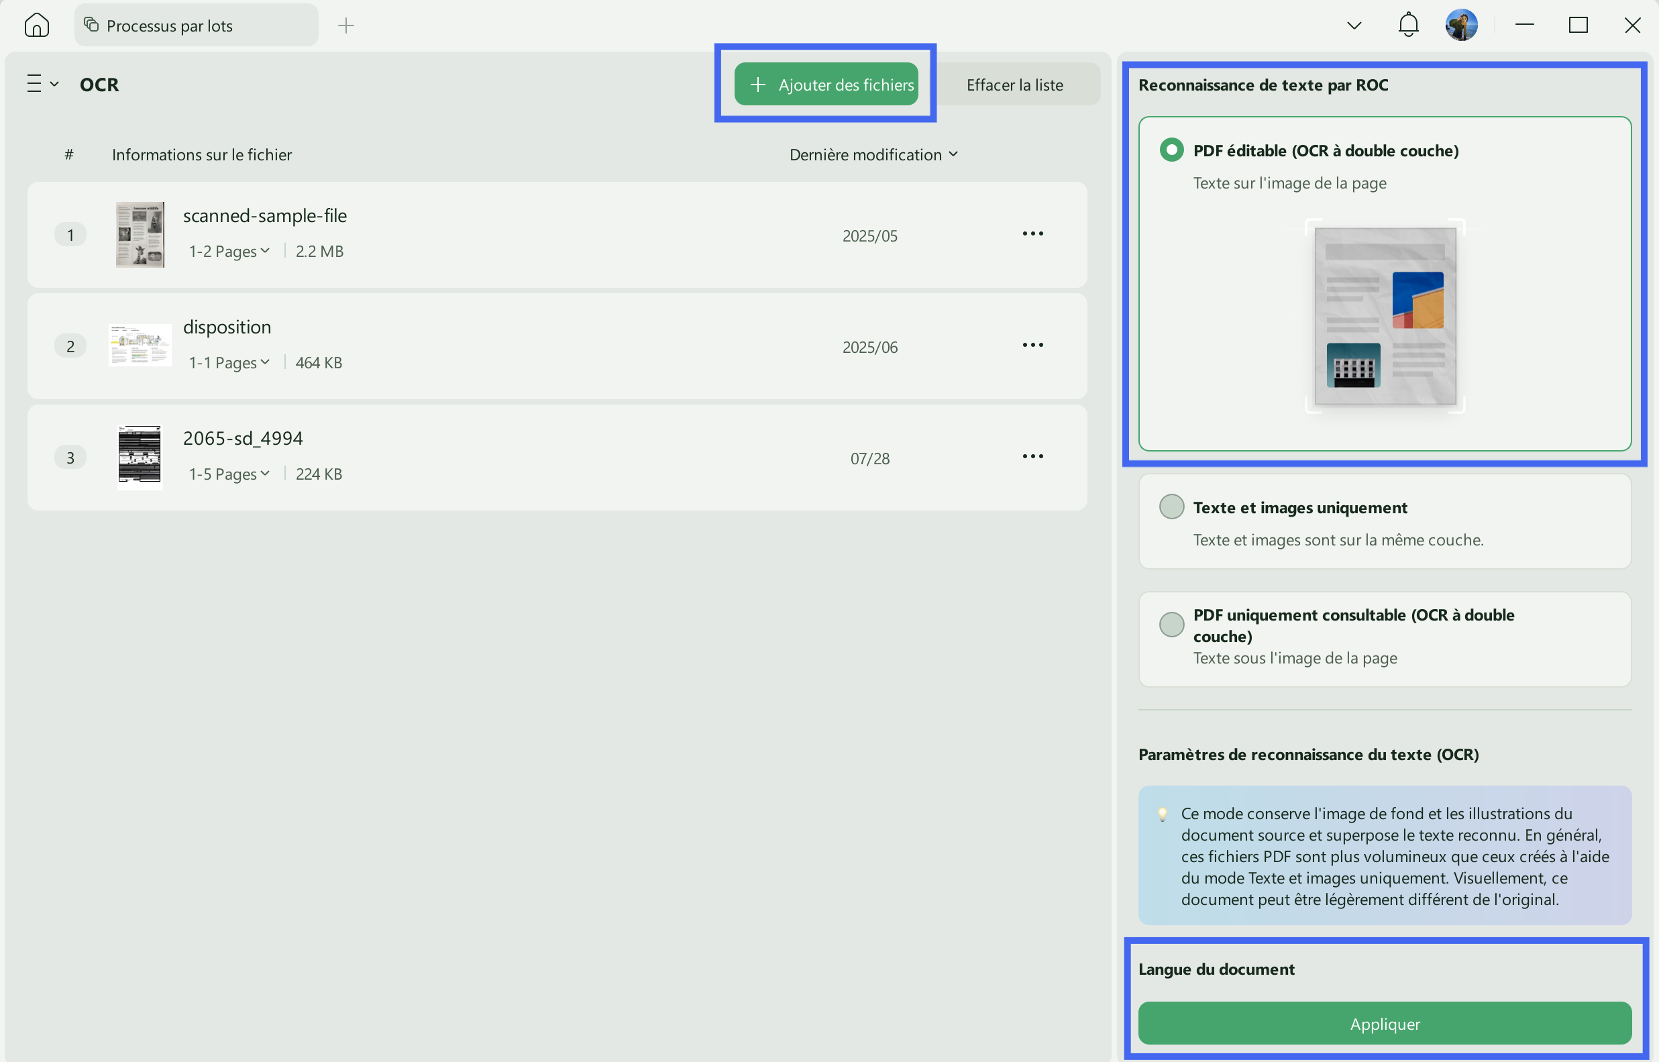Open a new tab with plus icon
Screen dimensions: 1659x1062
(346, 25)
